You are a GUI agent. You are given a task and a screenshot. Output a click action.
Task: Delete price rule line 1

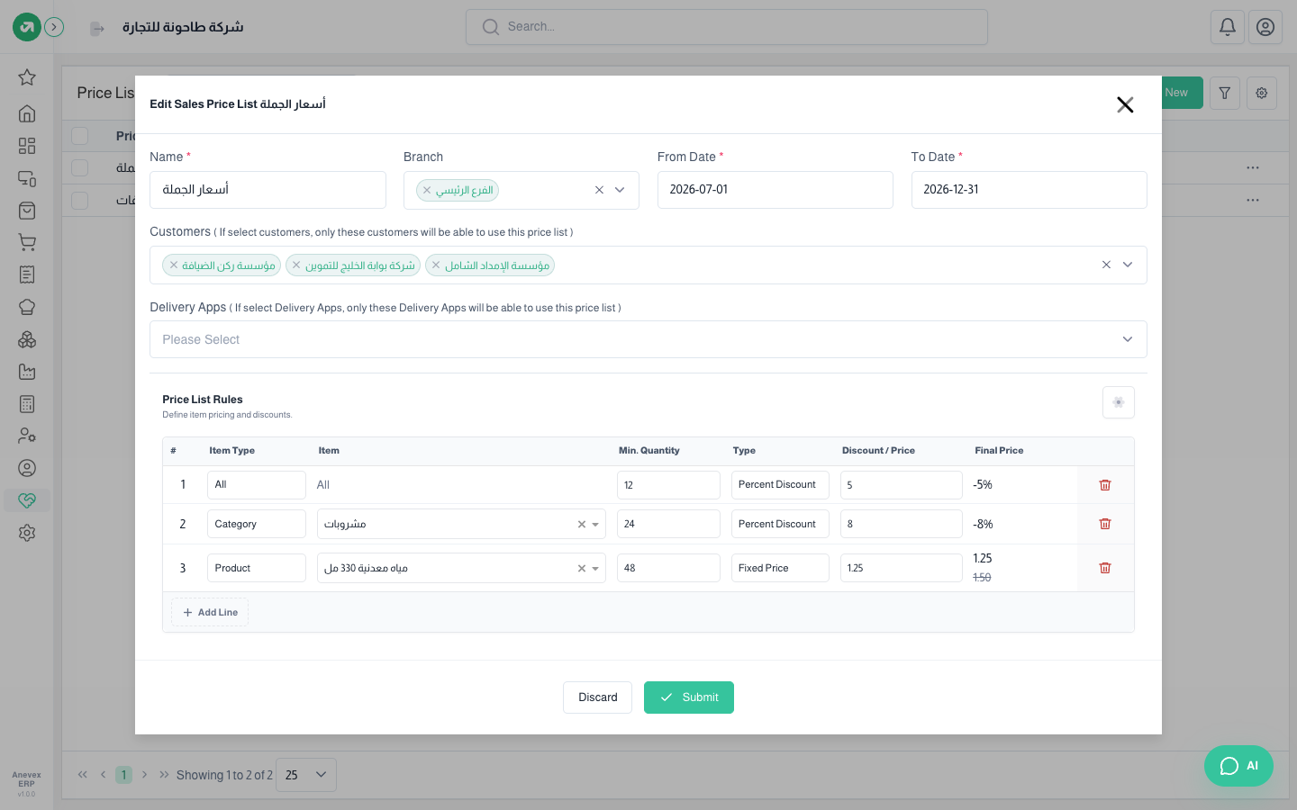click(x=1105, y=485)
